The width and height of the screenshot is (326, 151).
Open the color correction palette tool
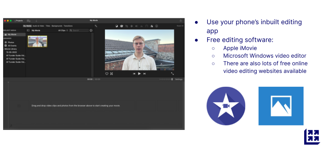[x=122, y=26]
